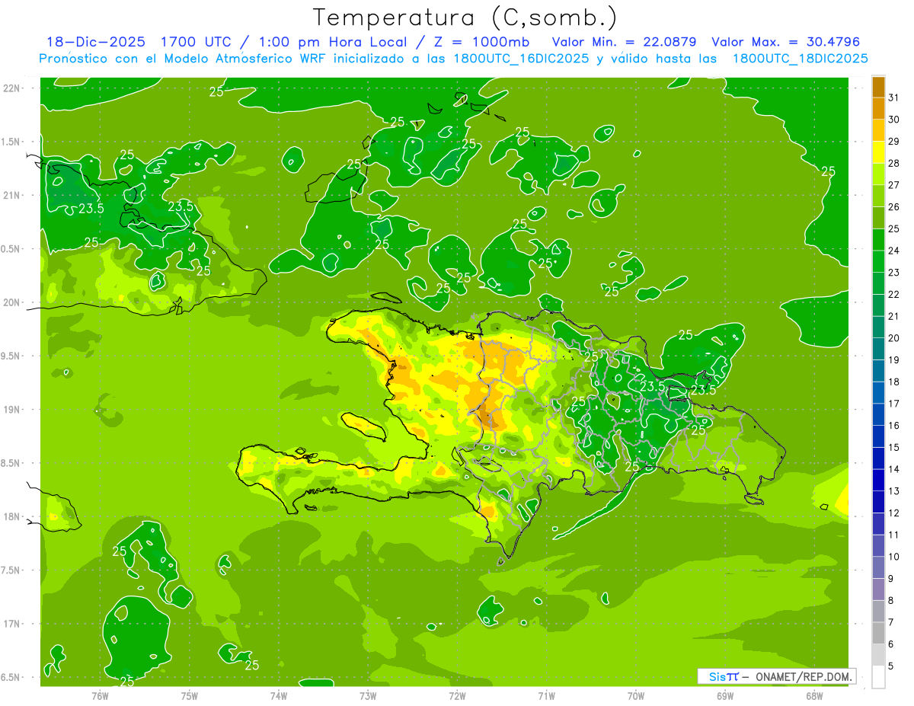
Task: Click the '22N' latitude axis label
Action: 13,88
